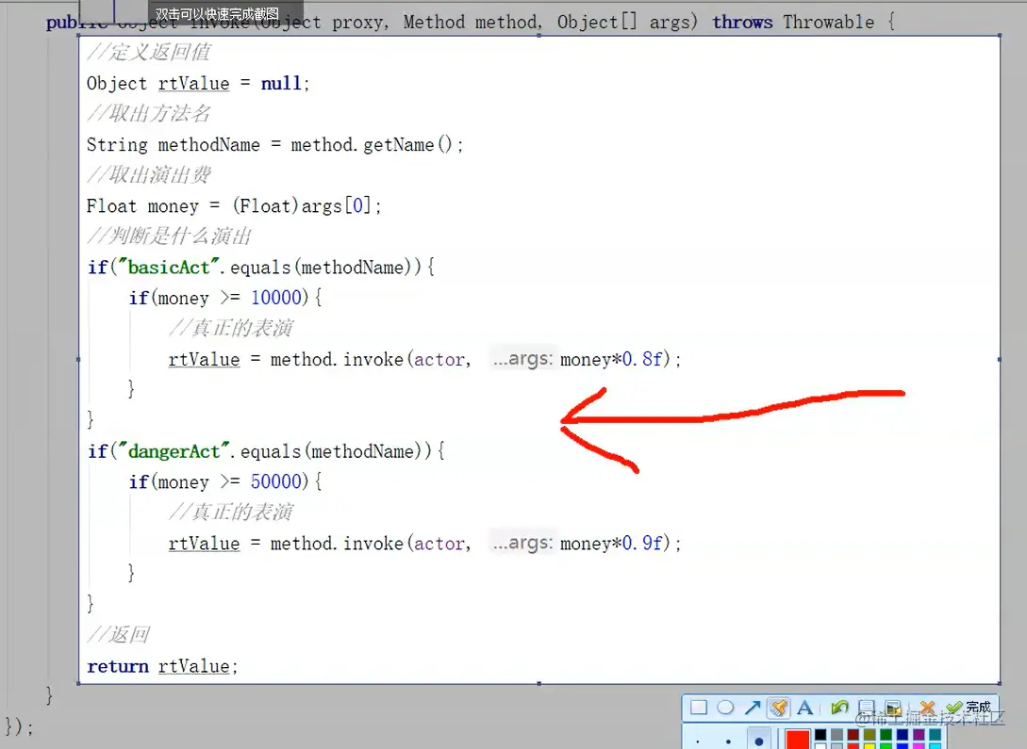Undo the last annotation with green arrow

[x=839, y=708]
